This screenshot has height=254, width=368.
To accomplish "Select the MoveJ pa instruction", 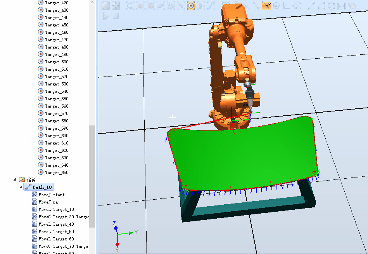I will [48, 202].
